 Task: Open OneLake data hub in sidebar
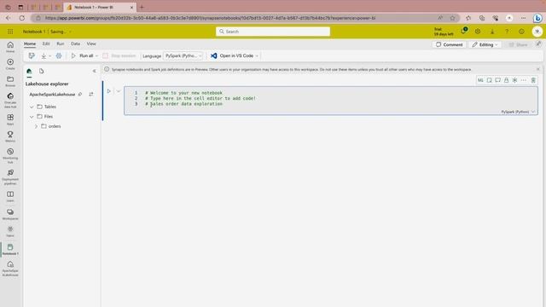point(10,101)
